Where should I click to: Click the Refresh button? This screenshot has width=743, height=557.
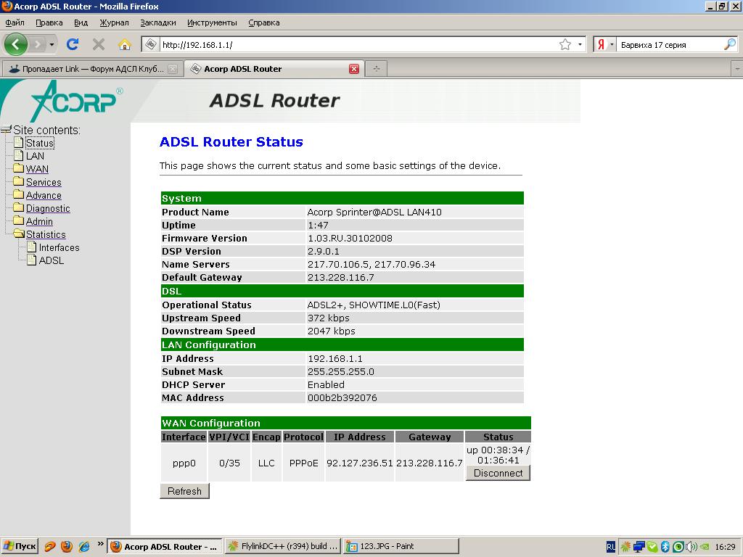[184, 491]
